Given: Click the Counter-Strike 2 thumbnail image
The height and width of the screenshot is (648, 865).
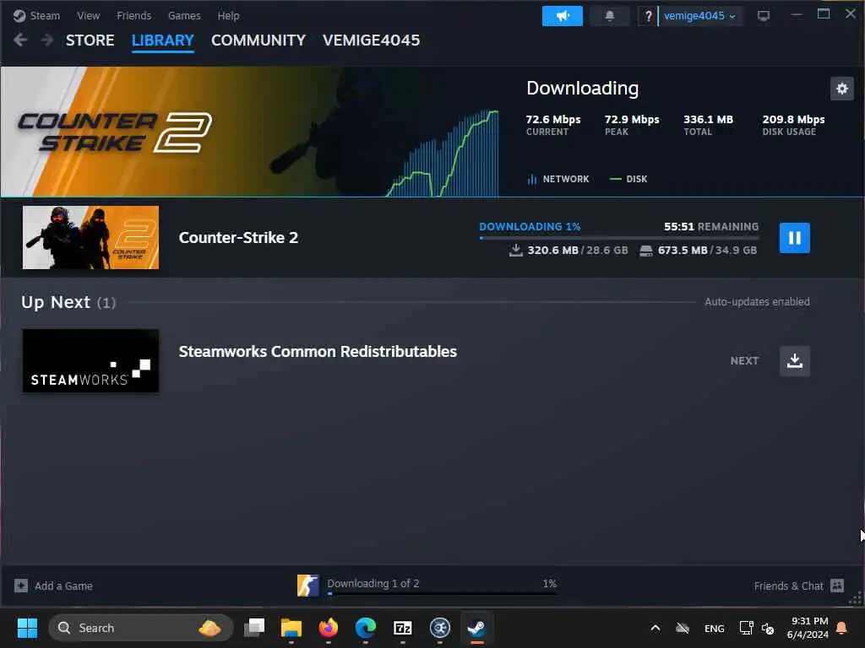Looking at the screenshot, I should [x=90, y=237].
